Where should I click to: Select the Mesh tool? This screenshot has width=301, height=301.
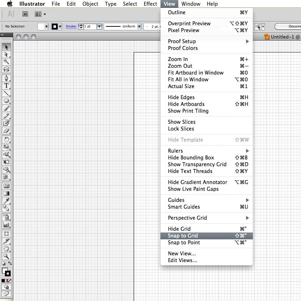click(x=6, y=186)
